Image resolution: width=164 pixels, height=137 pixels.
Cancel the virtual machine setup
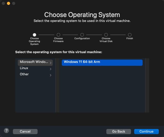click(x=25, y=132)
